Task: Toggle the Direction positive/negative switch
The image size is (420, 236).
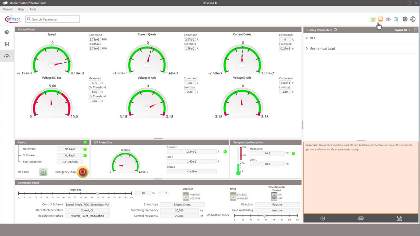Action: point(185,196)
